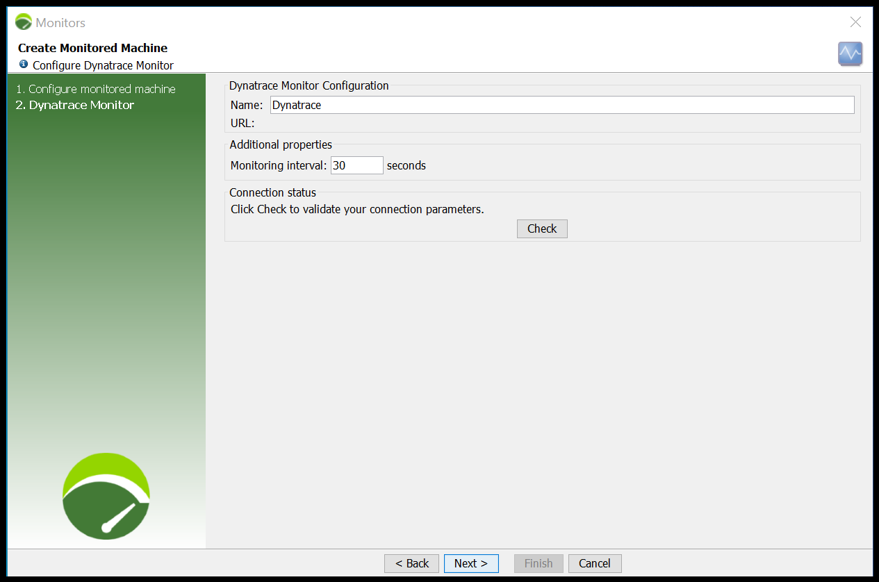
Task: Click the 'Click Check to validate' message
Action: 357,209
